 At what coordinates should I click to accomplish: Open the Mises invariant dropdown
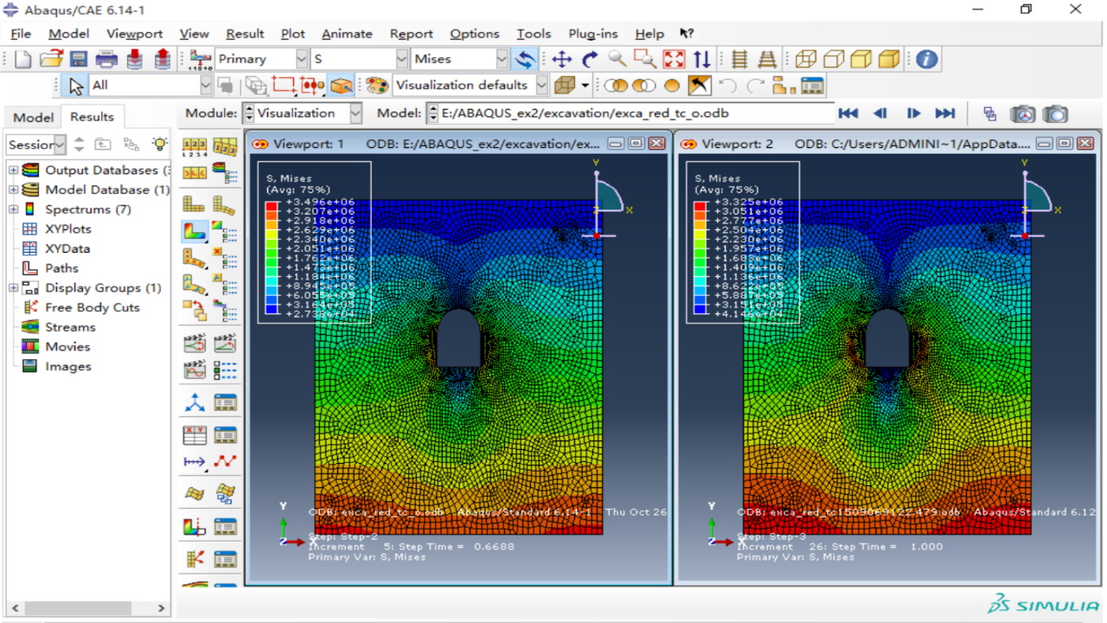[502, 59]
